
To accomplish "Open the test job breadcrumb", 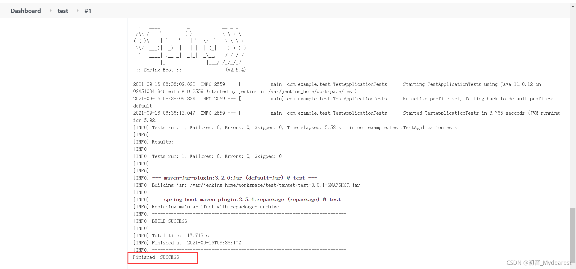I will pyautogui.click(x=63, y=11).
